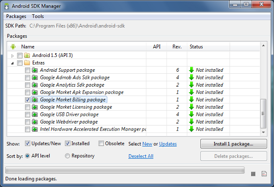Click green download arrow for Google Webdriver
This screenshot has width=274, height=187.
192,122
